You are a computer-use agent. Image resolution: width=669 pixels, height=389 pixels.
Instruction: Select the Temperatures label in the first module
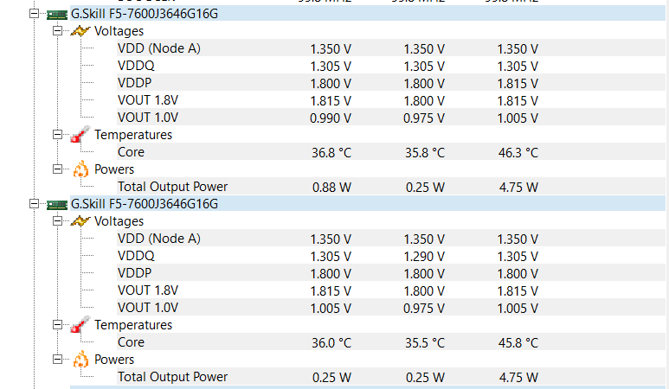point(133,135)
